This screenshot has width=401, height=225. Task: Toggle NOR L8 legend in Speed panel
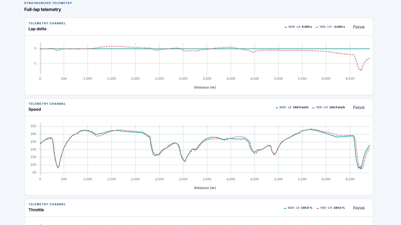point(292,107)
